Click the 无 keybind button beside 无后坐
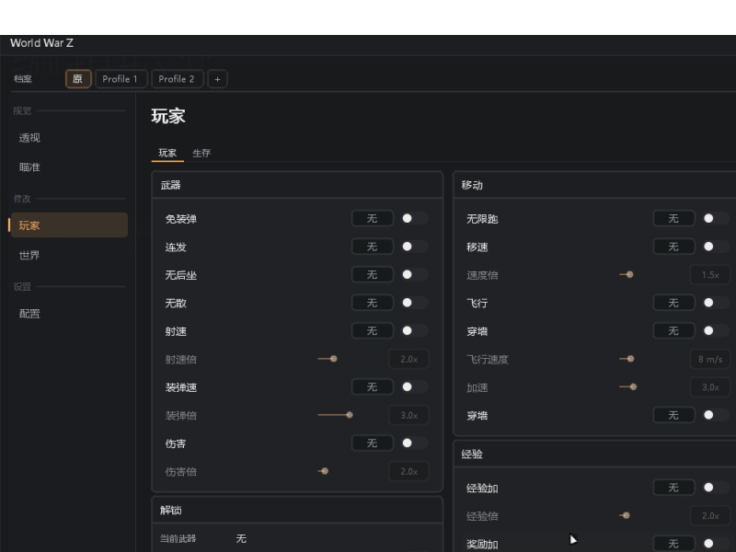 click(373, 274)
